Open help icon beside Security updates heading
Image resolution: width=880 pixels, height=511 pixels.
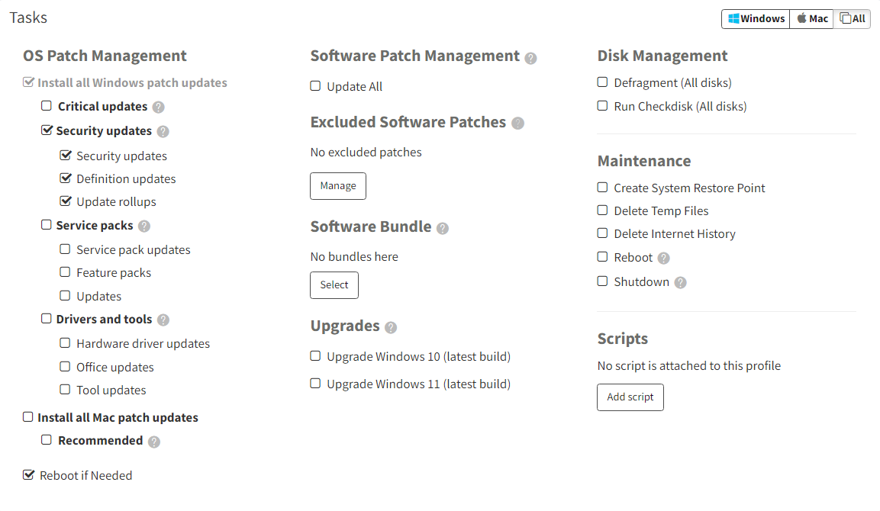pos(163,131)
